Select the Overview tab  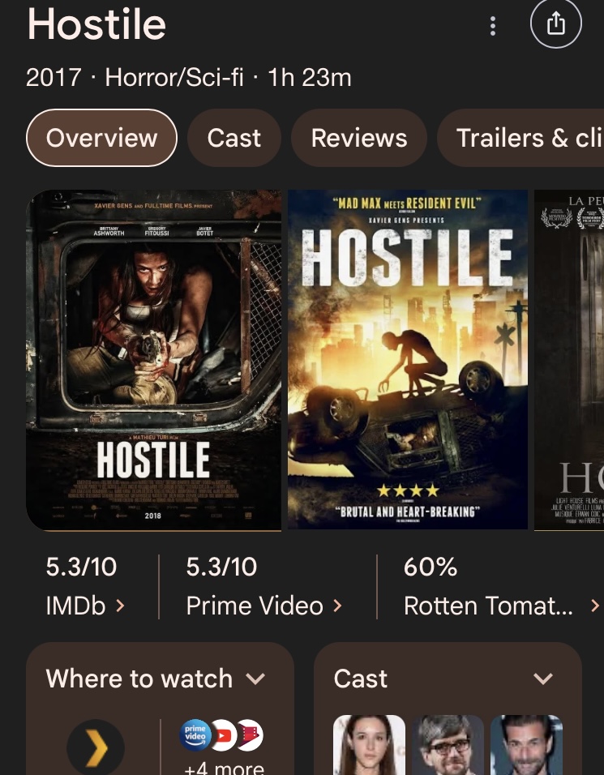(x=101, y=138)
